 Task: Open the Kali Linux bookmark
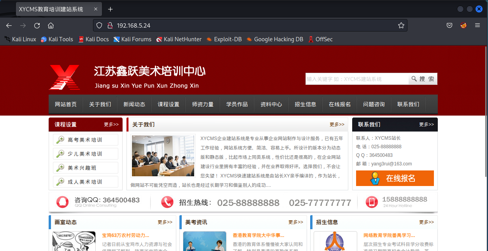[x=20, y=39]
